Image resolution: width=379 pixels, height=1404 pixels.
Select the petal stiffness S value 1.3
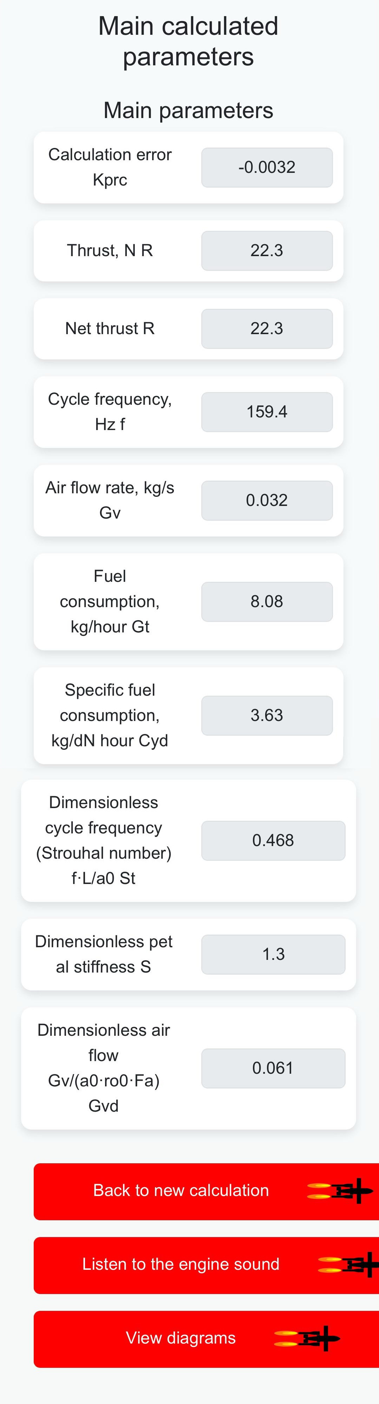(273, 954)
